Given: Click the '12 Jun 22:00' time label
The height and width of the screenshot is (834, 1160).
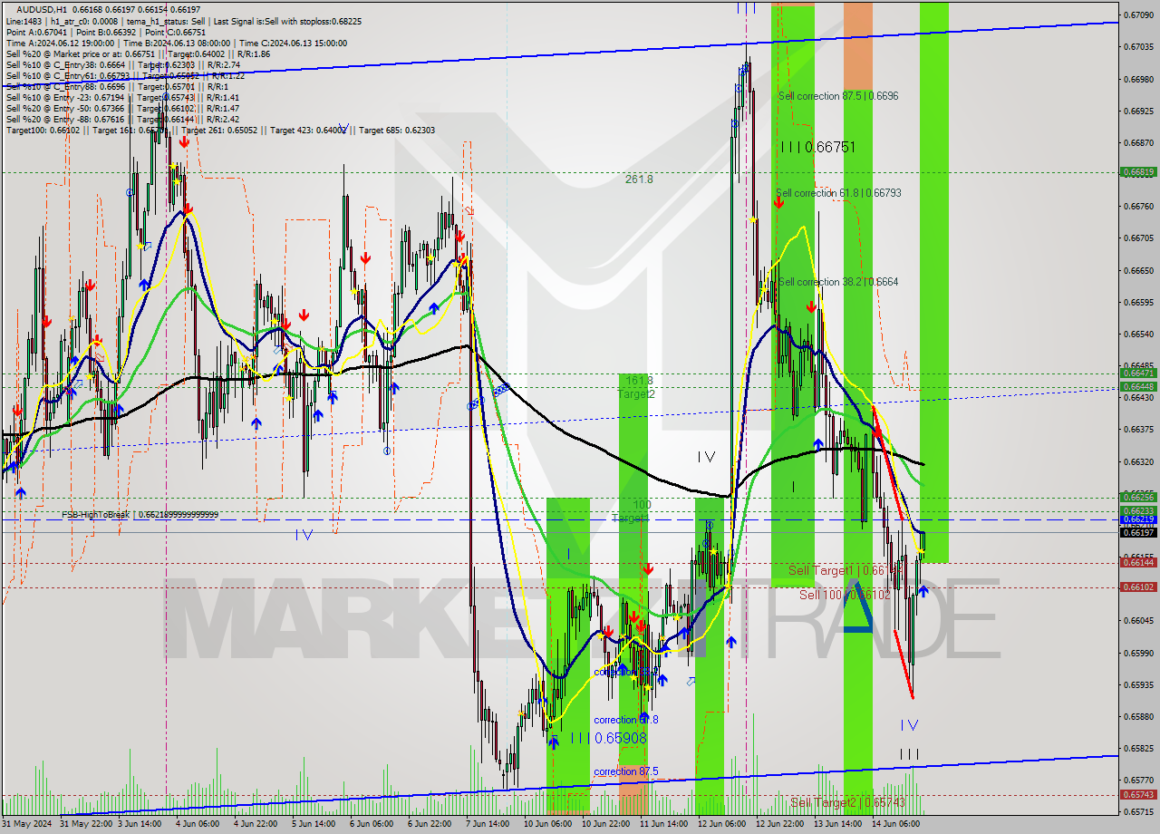Looking at the screenshot, I should (780, 824).
